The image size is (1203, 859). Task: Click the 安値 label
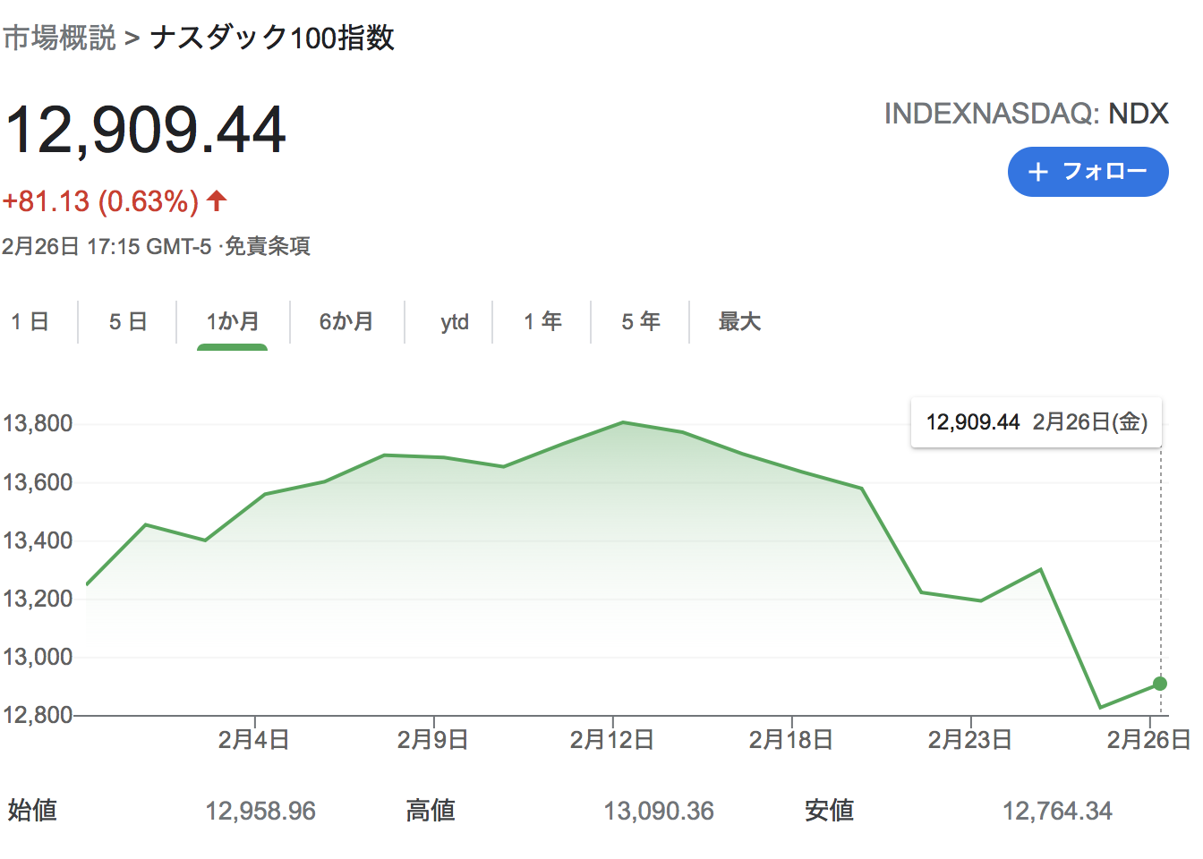click(x=829, y=811)
